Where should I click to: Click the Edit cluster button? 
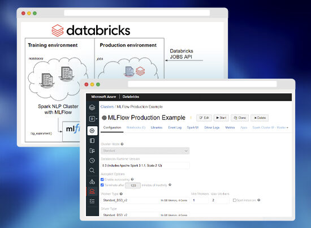coord(204,118)
